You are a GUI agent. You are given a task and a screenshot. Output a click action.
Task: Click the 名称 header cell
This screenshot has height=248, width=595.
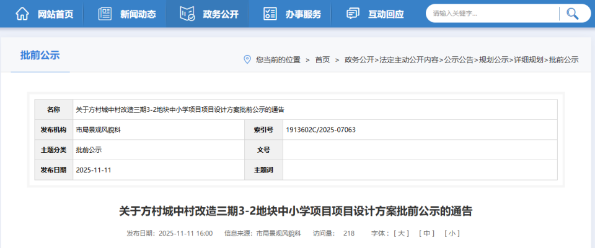pyautogui.click(x=53, y=110)
